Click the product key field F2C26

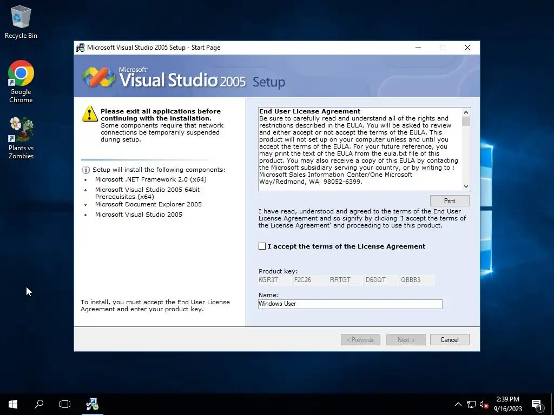pos(310,280)
